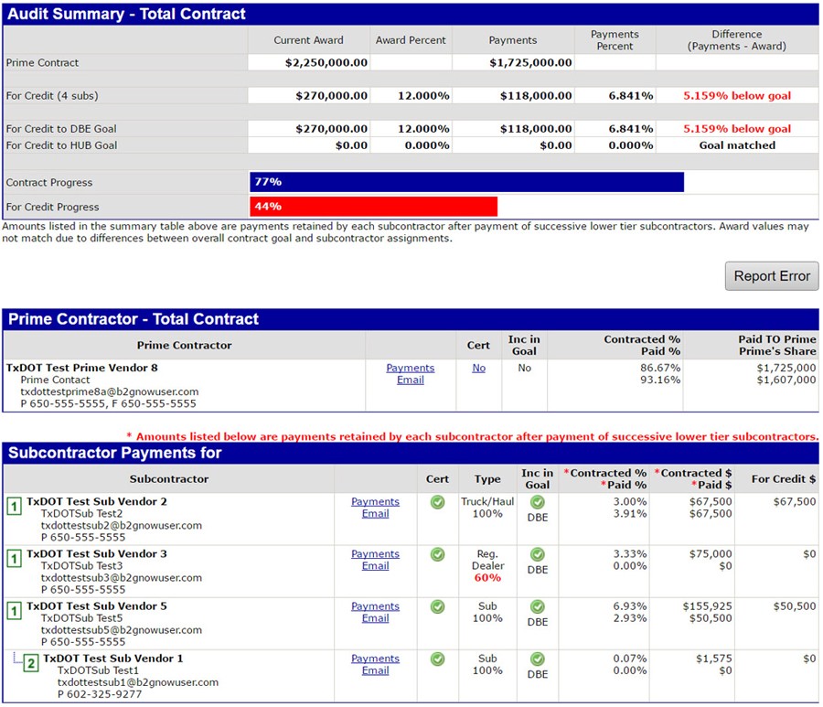Open Payments link for Prime Vendor 8

(x=410, y=368)
